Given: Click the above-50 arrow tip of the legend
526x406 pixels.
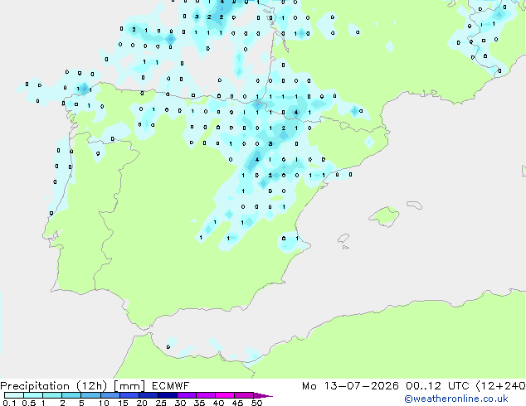Looking at the screenshot, I should point(263,395).
